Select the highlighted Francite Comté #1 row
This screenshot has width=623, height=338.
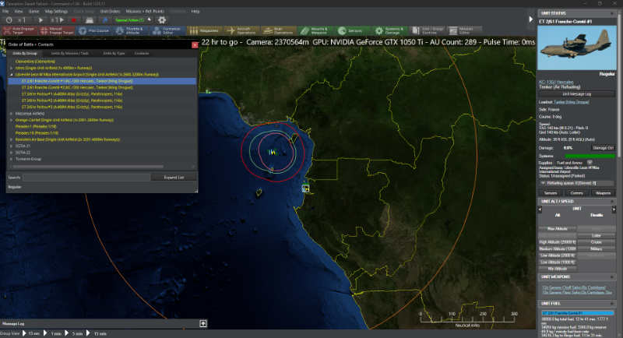pyautogui.click(x=102, y=81)
